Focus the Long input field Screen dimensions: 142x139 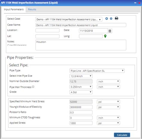point(91,36)
